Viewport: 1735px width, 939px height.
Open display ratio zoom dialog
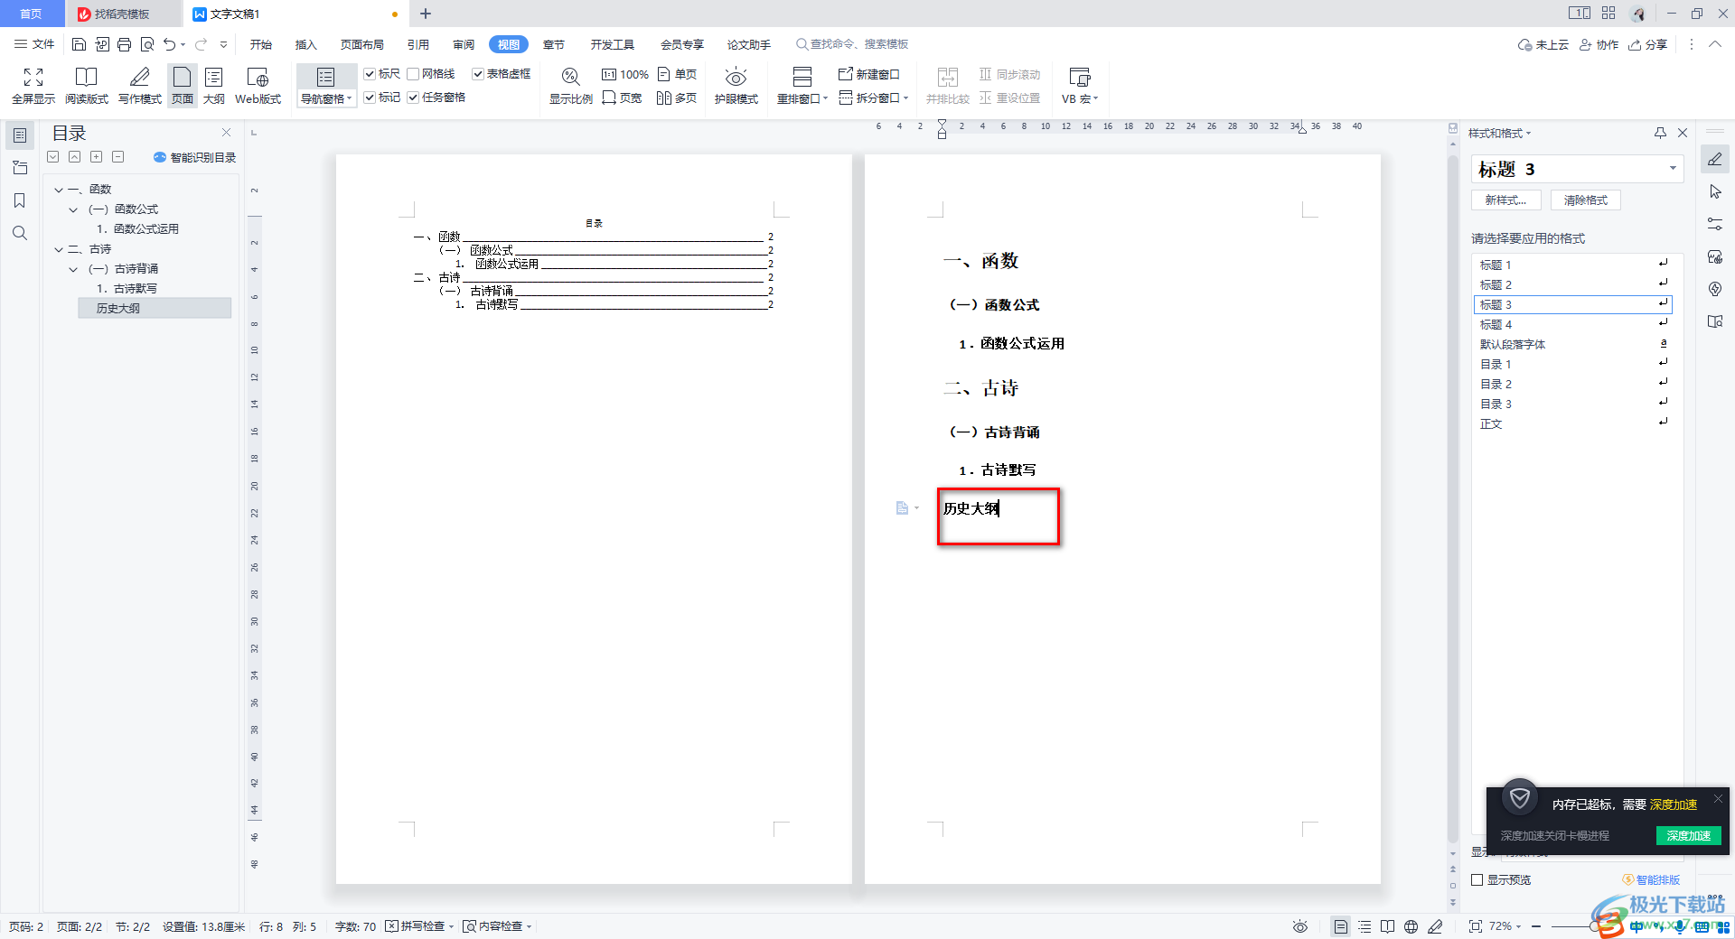(x=571, y=87)
